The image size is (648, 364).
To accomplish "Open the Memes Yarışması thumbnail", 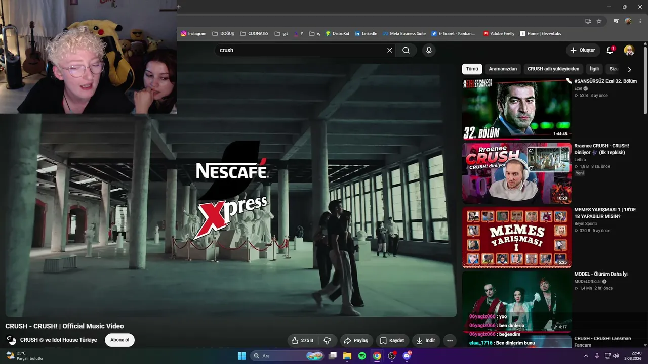I will pyautogui.click(x=516, y=237).
